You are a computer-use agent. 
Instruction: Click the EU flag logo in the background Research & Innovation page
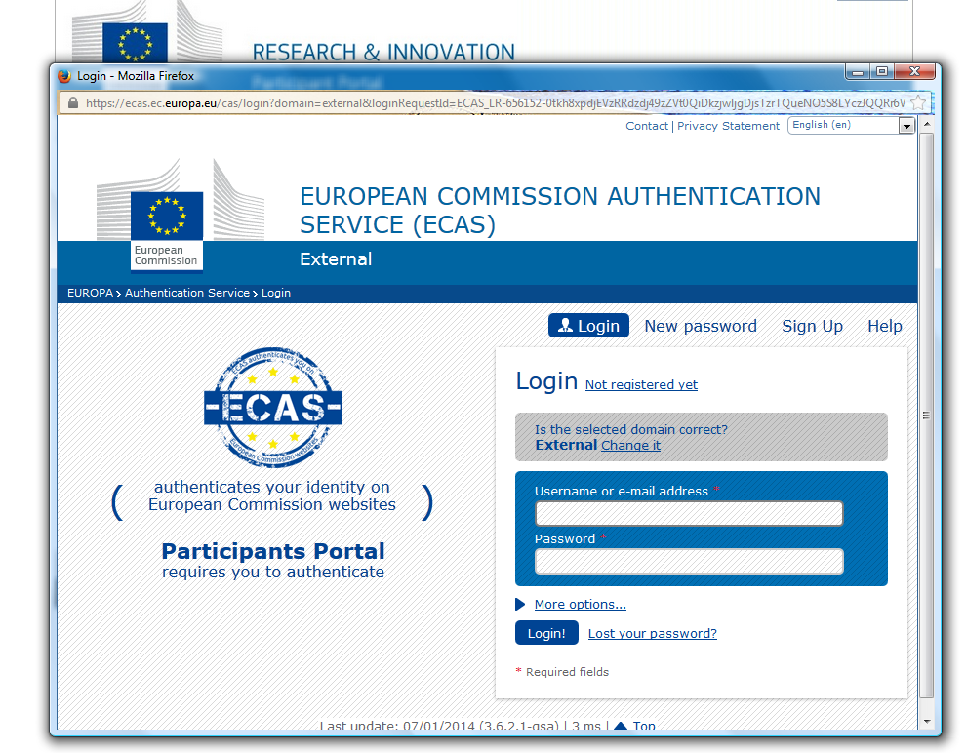(135, 42)
